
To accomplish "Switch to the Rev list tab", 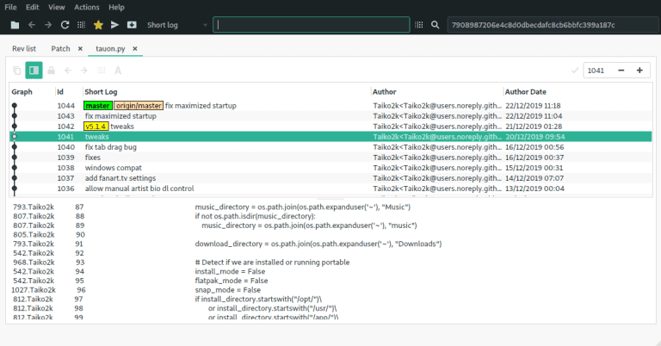I will point(24,49).
